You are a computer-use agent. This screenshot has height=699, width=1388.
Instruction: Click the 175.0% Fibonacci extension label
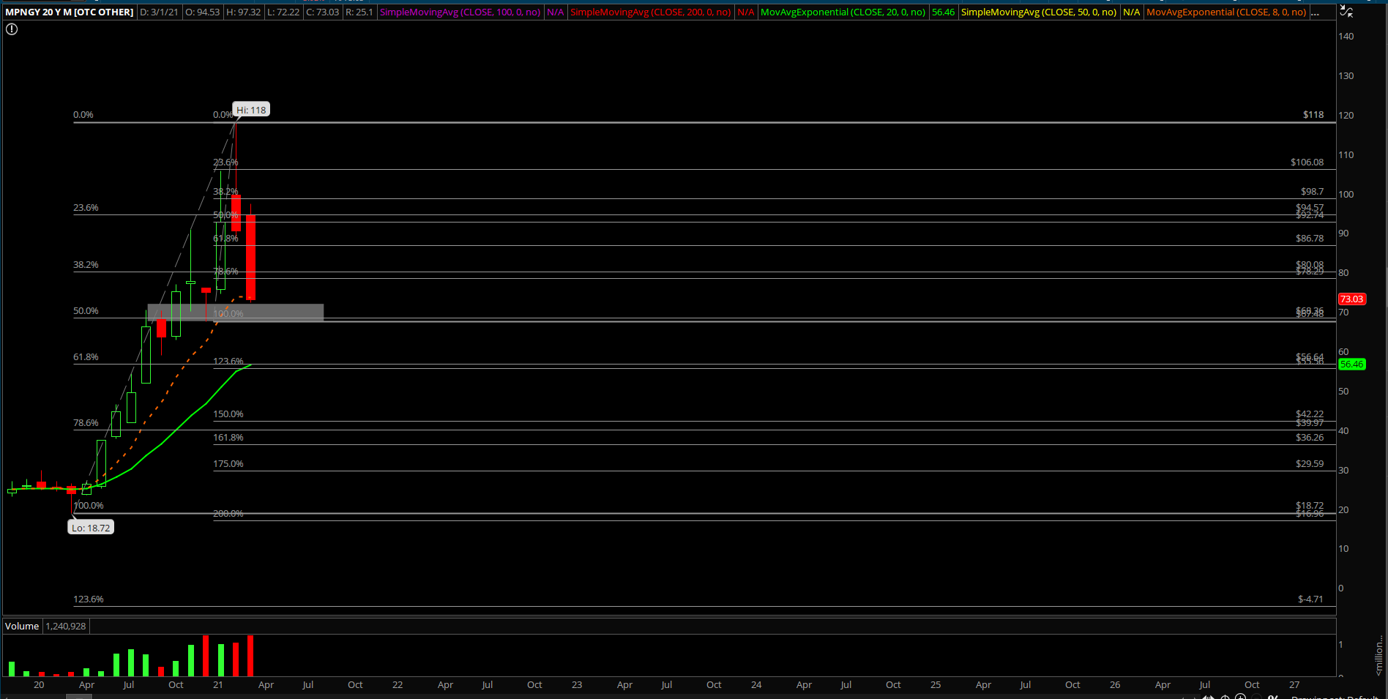[228, 464]
